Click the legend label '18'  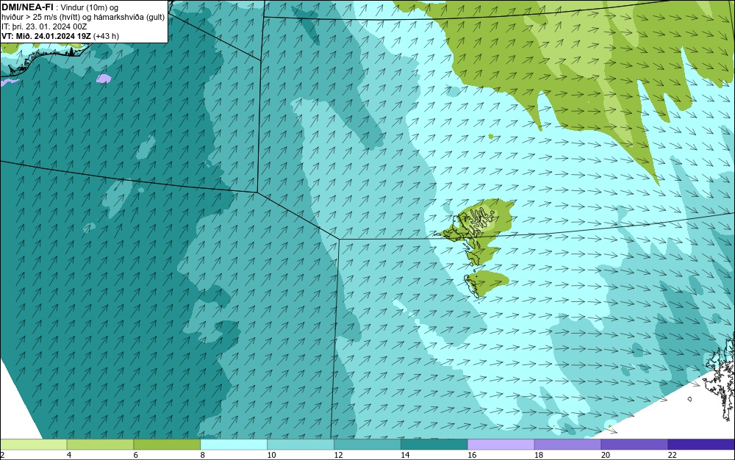point(539,455)
